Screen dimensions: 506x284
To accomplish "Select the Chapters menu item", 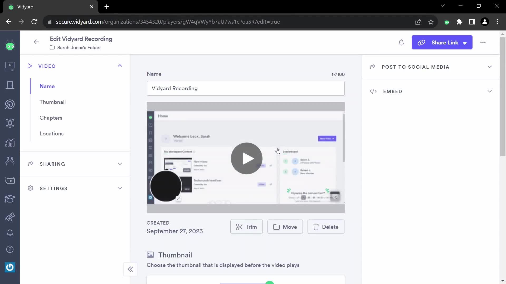I will tap(51, 118).
